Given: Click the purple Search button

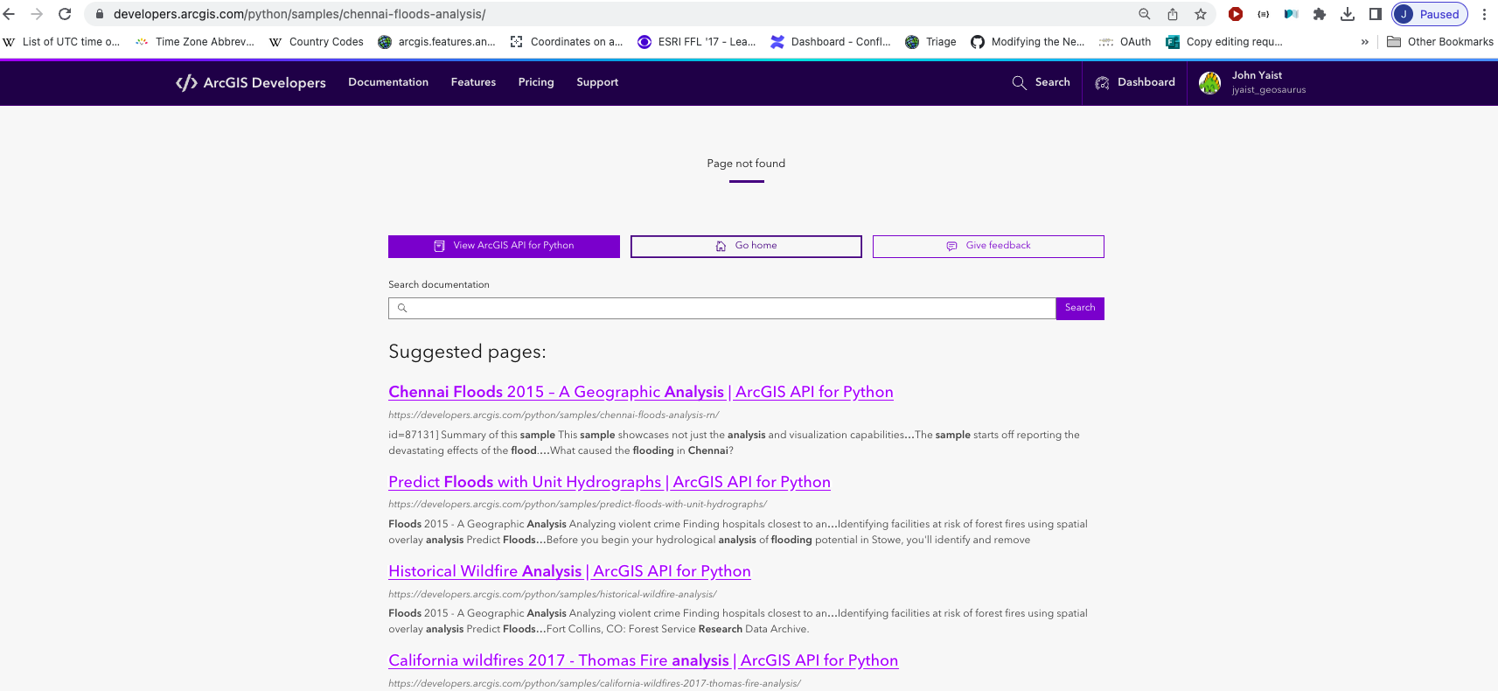Looking at the screenshot, I should [1080, 309].
